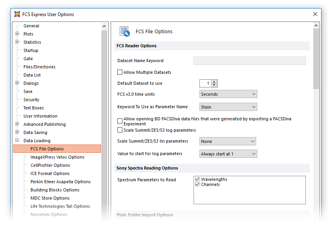The image size is (334, 234).
Task: Select CellProfiler Options tree item
Action: [x=50, y=165]
